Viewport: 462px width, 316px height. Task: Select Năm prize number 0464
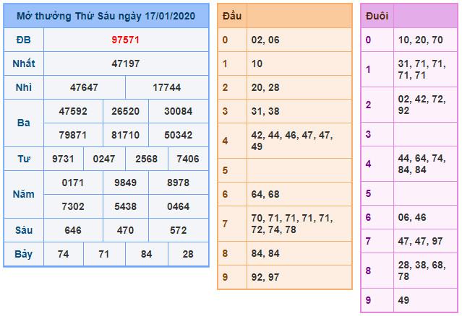[179, 206]
